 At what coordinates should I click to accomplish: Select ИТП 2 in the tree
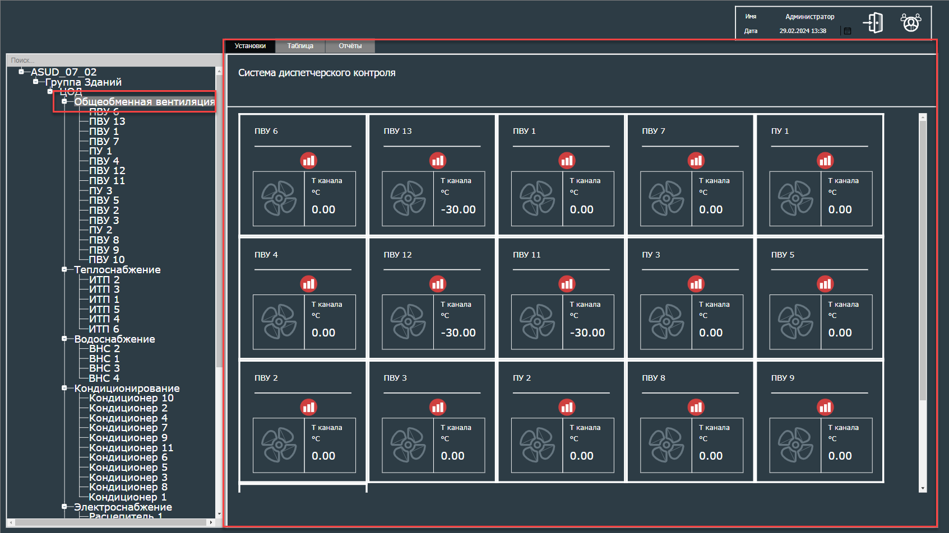coord(104,279)
